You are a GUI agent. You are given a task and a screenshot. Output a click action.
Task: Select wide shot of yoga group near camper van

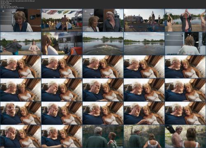(x=144, y=20)
